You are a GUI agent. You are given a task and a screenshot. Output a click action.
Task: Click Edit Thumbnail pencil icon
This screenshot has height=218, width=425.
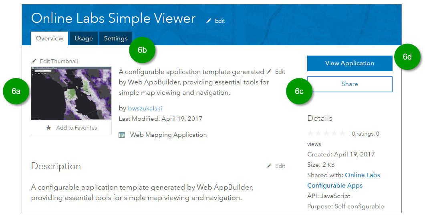pyautogui.click(x=34, y=61)
